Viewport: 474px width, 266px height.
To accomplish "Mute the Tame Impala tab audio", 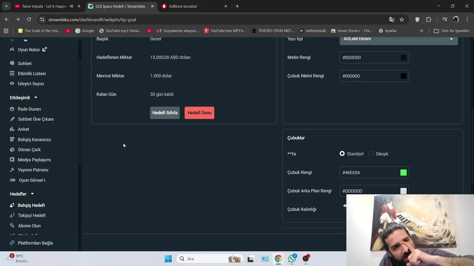I will coord(71,6).
